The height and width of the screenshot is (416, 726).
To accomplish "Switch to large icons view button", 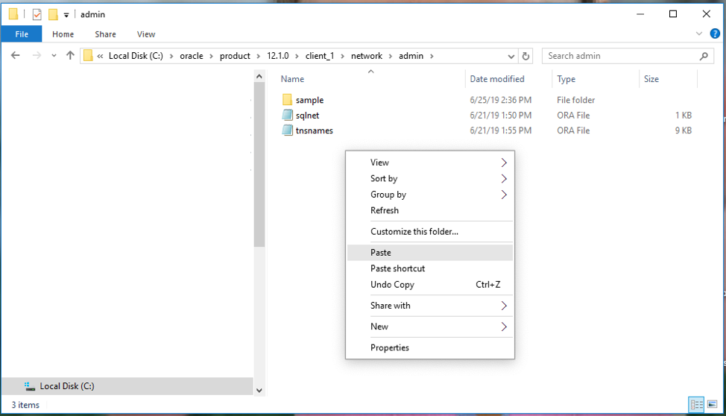I will [712, 405].
